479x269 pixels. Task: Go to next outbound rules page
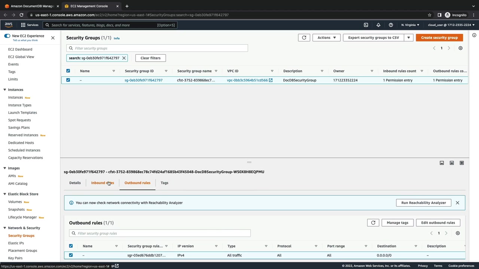[x=446, y=233]
